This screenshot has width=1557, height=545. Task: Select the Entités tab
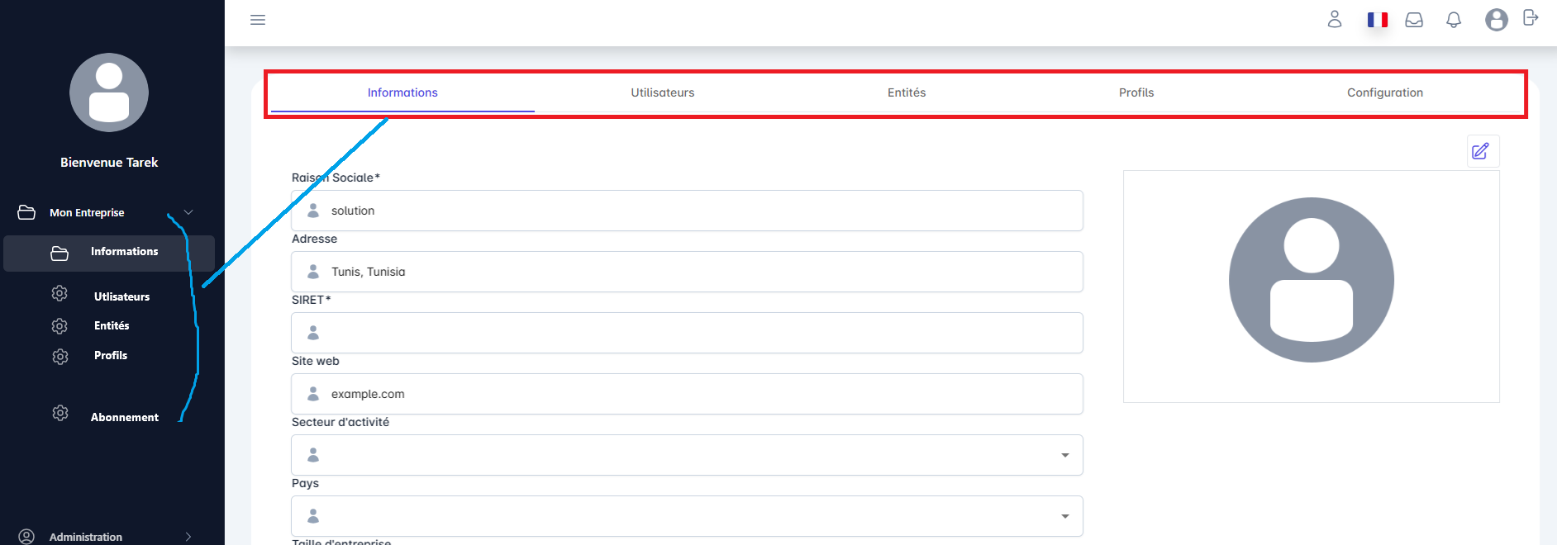(x=906, y=92)
